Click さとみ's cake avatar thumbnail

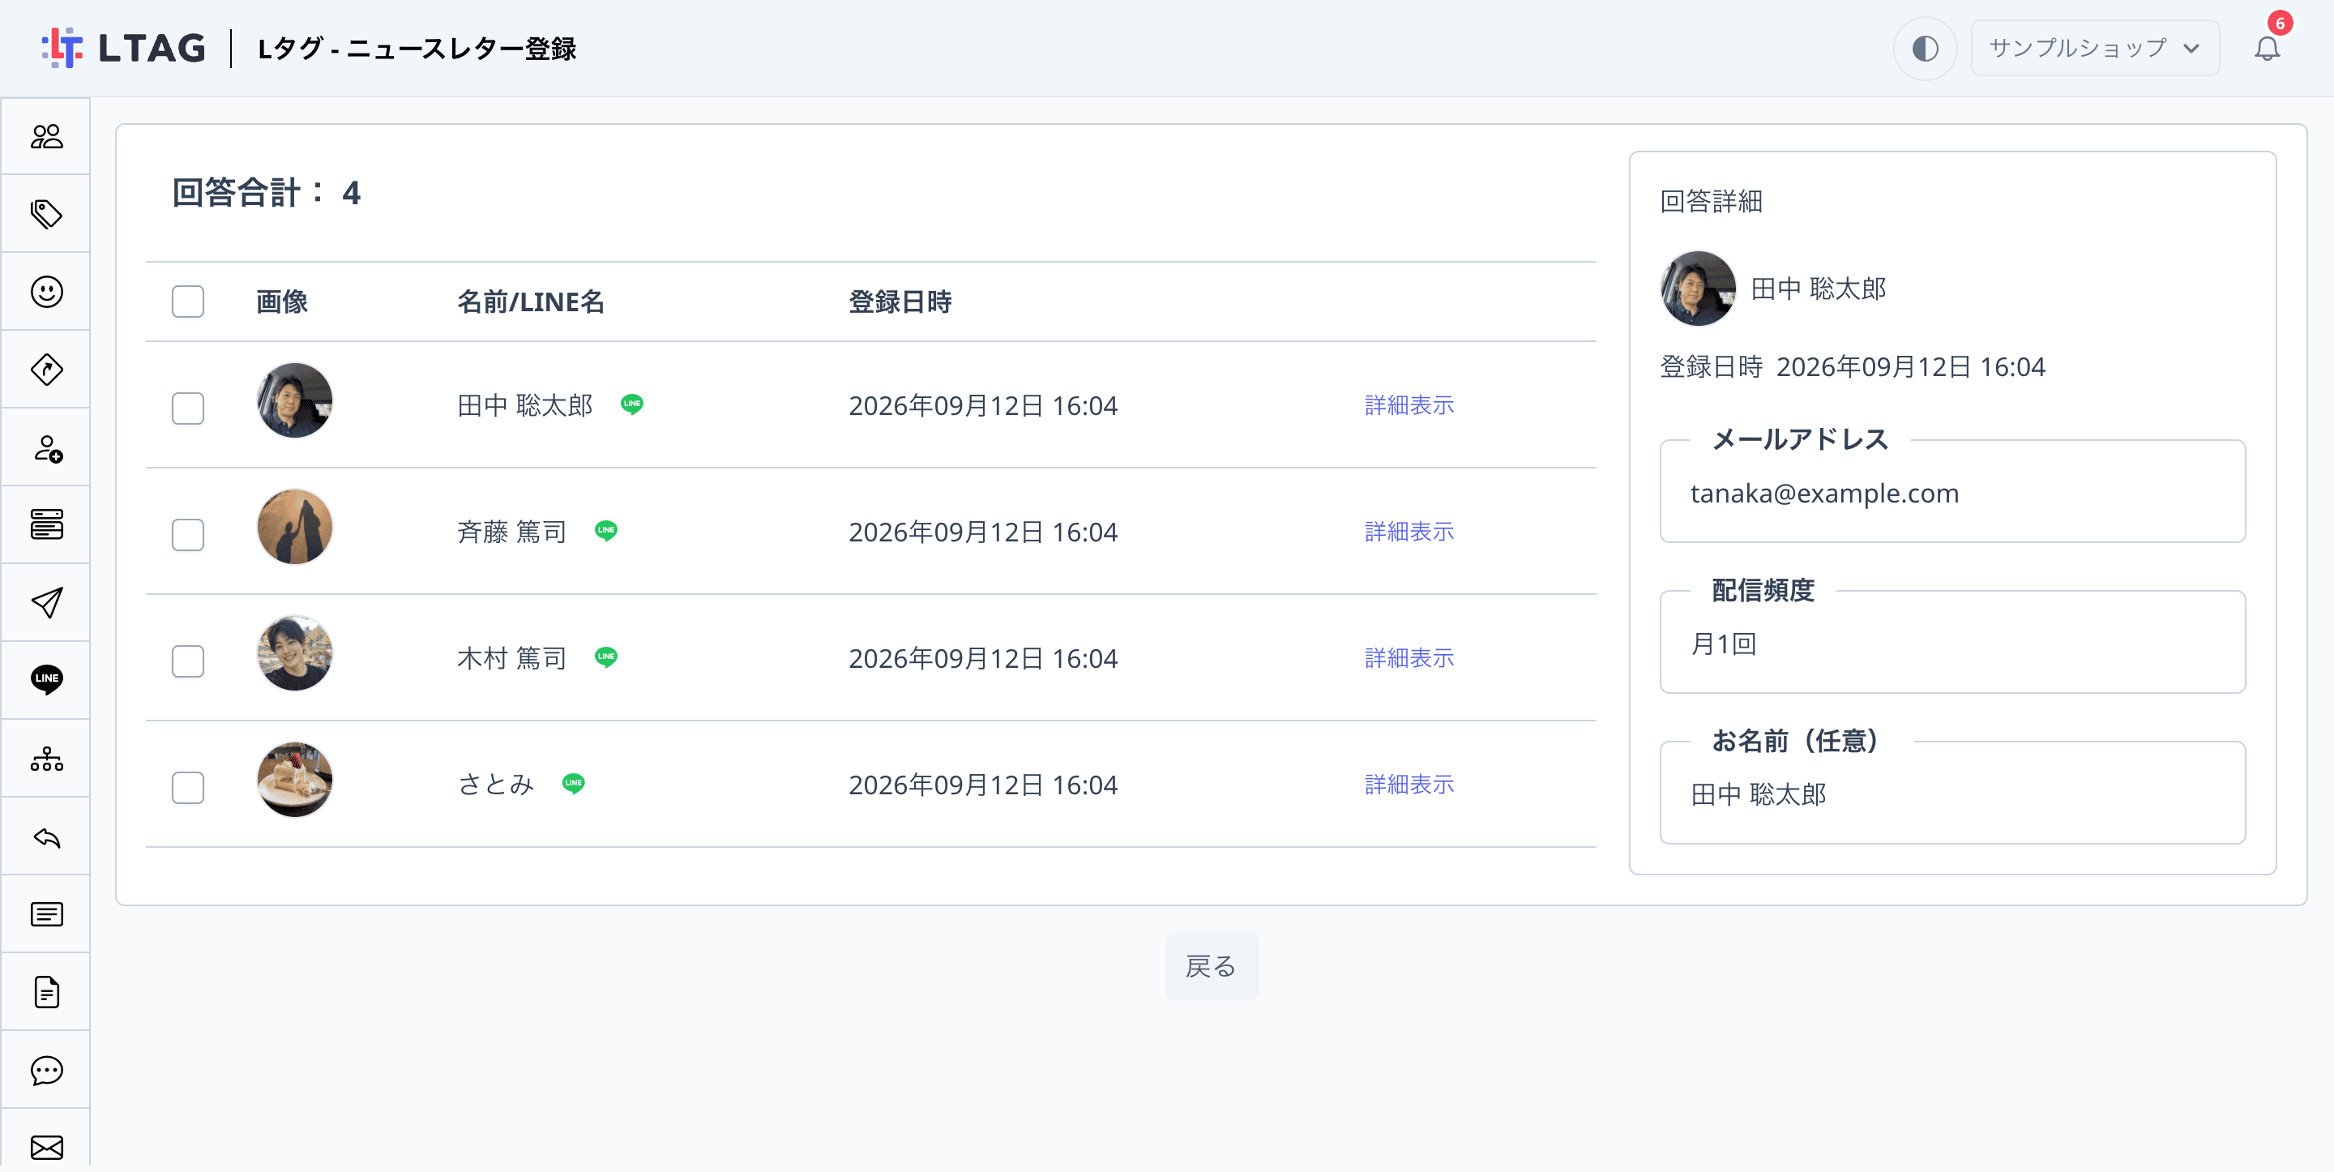point(294,781)
